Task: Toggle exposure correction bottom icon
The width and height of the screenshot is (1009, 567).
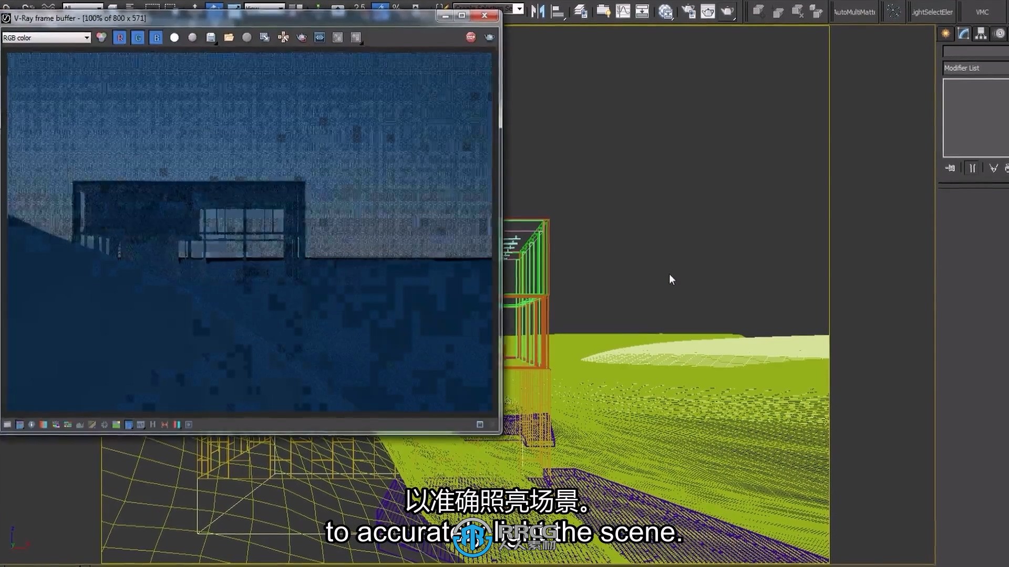Action: pyautogui.click(x=44, y=425)
